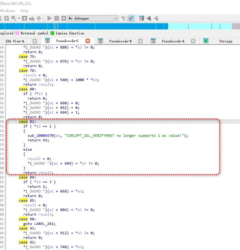Click the line assigning 'a1 + 684'

click(63, 163)
